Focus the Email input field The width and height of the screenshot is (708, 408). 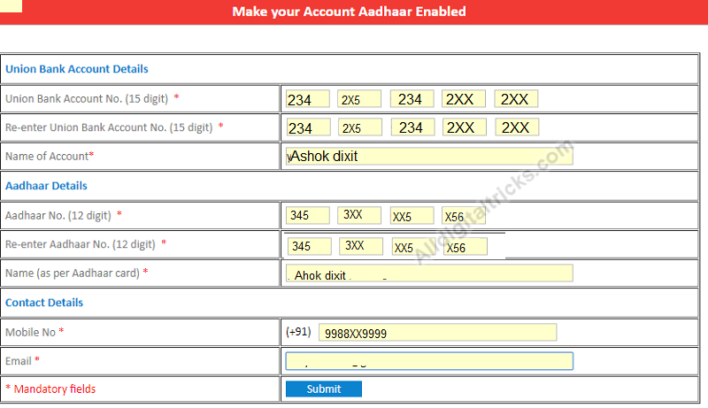pos(429,361)
